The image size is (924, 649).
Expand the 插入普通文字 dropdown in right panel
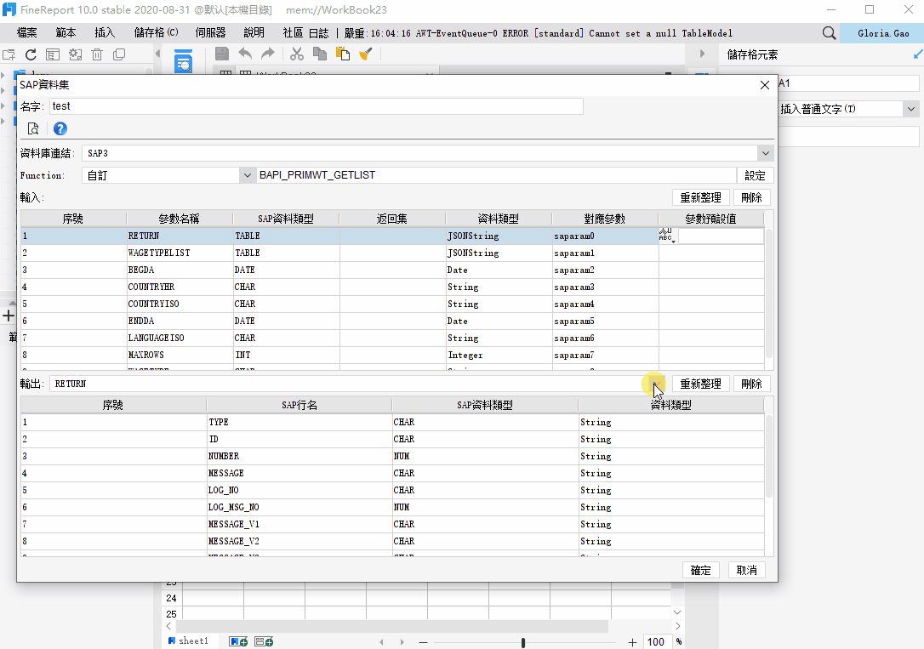click(x=911, y=109)
